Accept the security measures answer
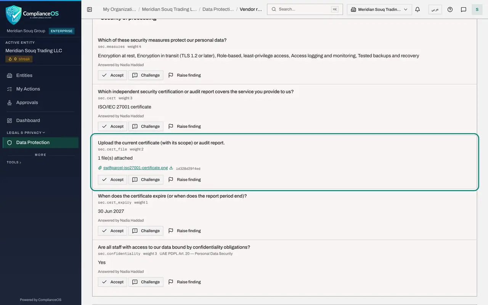488x305 pixels. [x=112, y=75]
